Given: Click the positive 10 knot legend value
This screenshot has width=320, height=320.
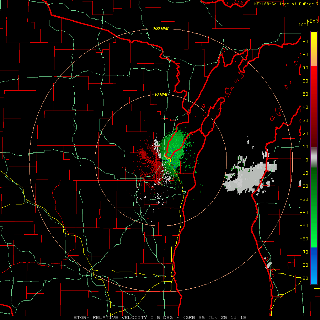Looking at the screenshot, I should 305,147.
